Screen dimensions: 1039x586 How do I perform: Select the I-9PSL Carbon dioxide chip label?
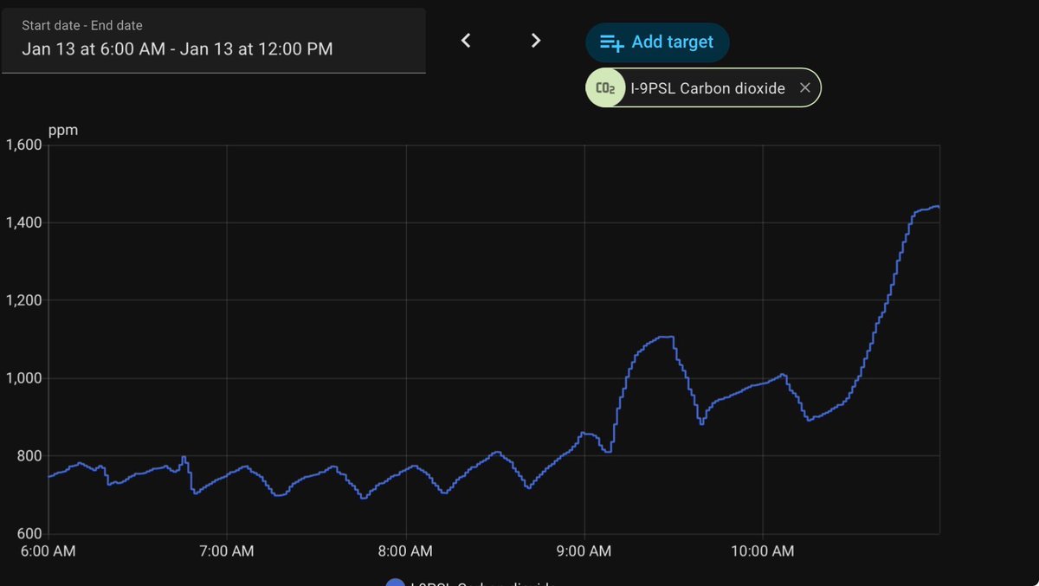708,87
